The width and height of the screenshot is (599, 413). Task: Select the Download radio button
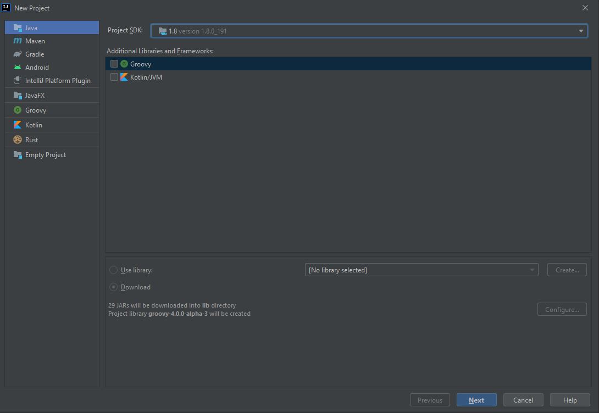[x=113, y=287]
